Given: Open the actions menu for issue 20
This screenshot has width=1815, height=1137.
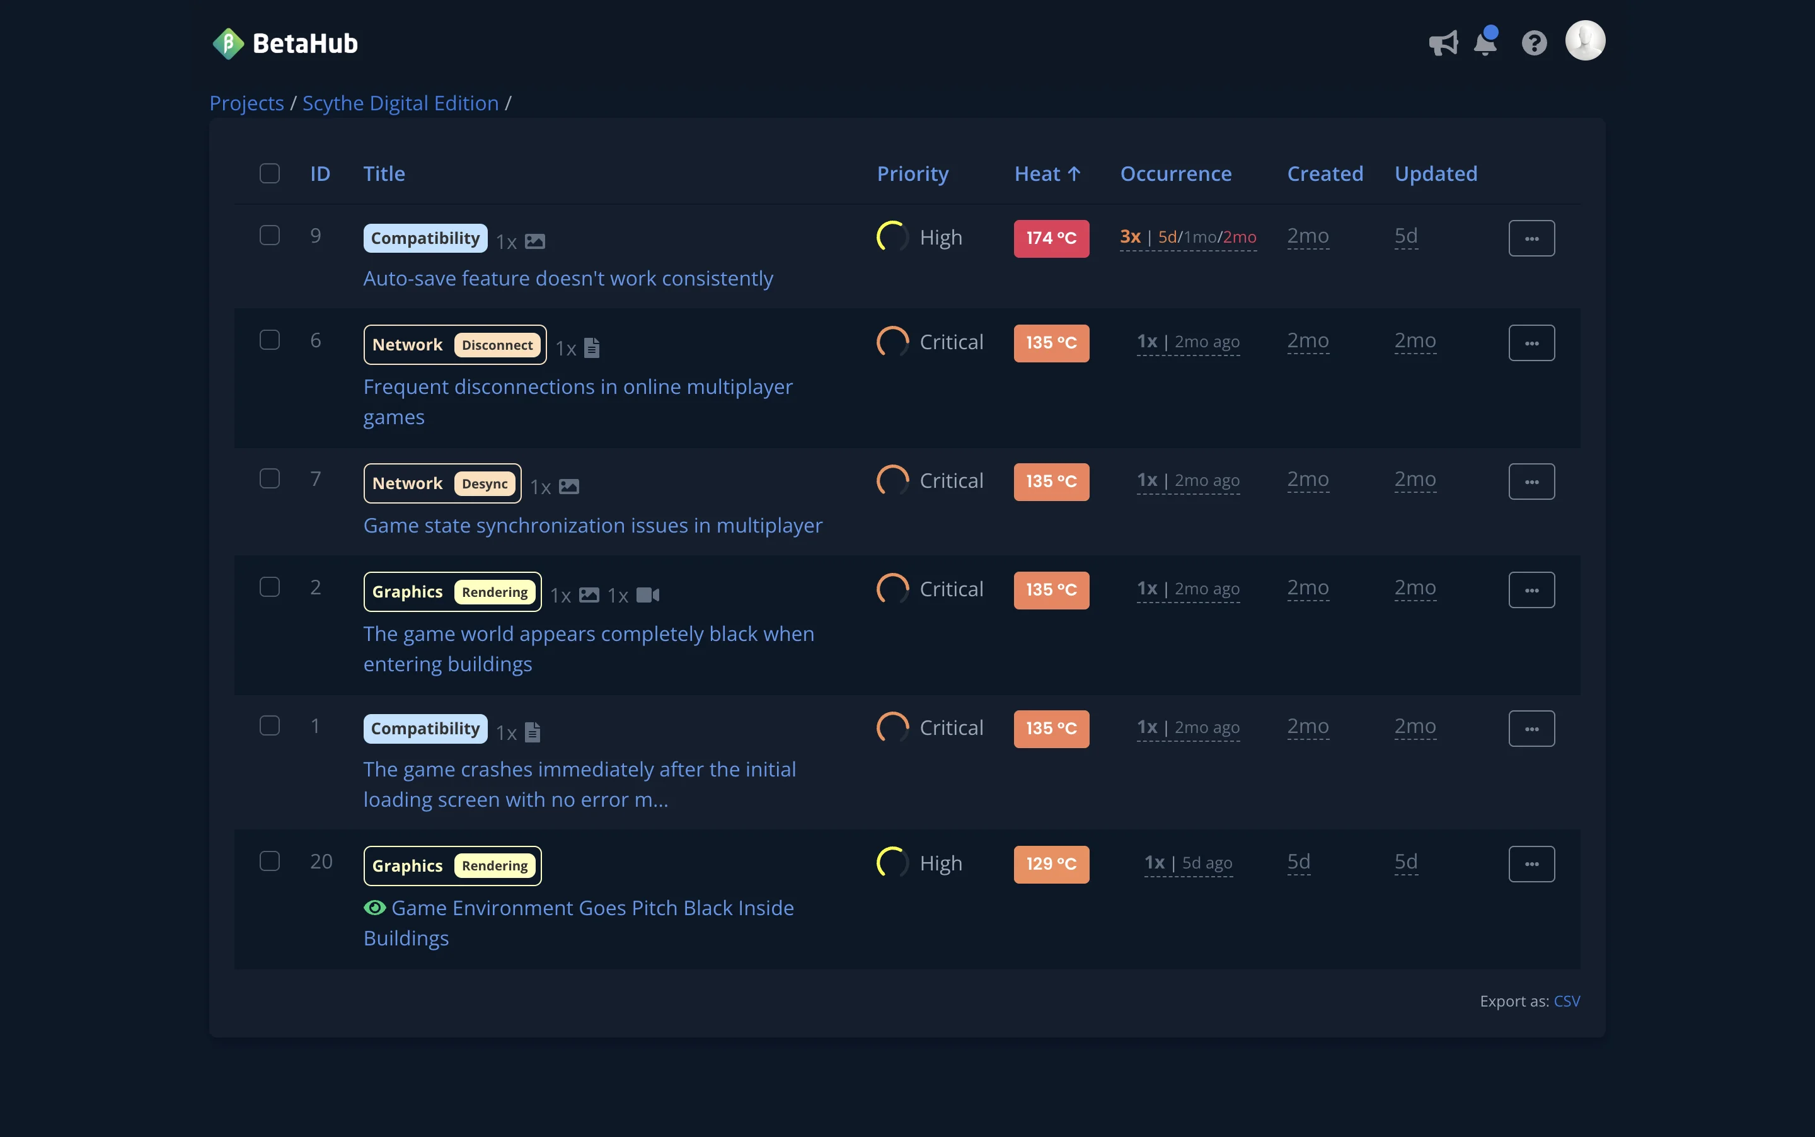Looking at the screenshot, I should [x=1531, y=863].
